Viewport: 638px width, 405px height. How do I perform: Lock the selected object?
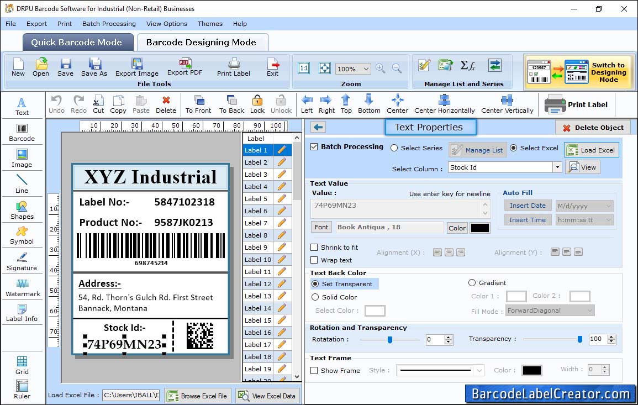(257, 104)
